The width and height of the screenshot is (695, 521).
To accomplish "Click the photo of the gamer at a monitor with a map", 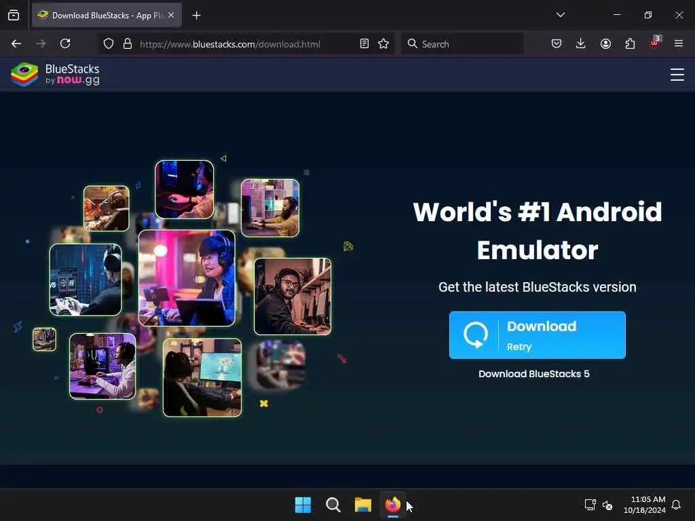I will [x=202, y=378].
